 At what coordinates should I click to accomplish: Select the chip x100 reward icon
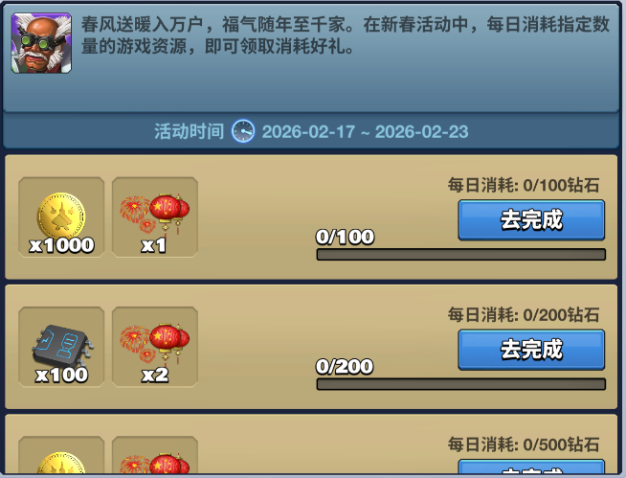(x=61, y=347)
